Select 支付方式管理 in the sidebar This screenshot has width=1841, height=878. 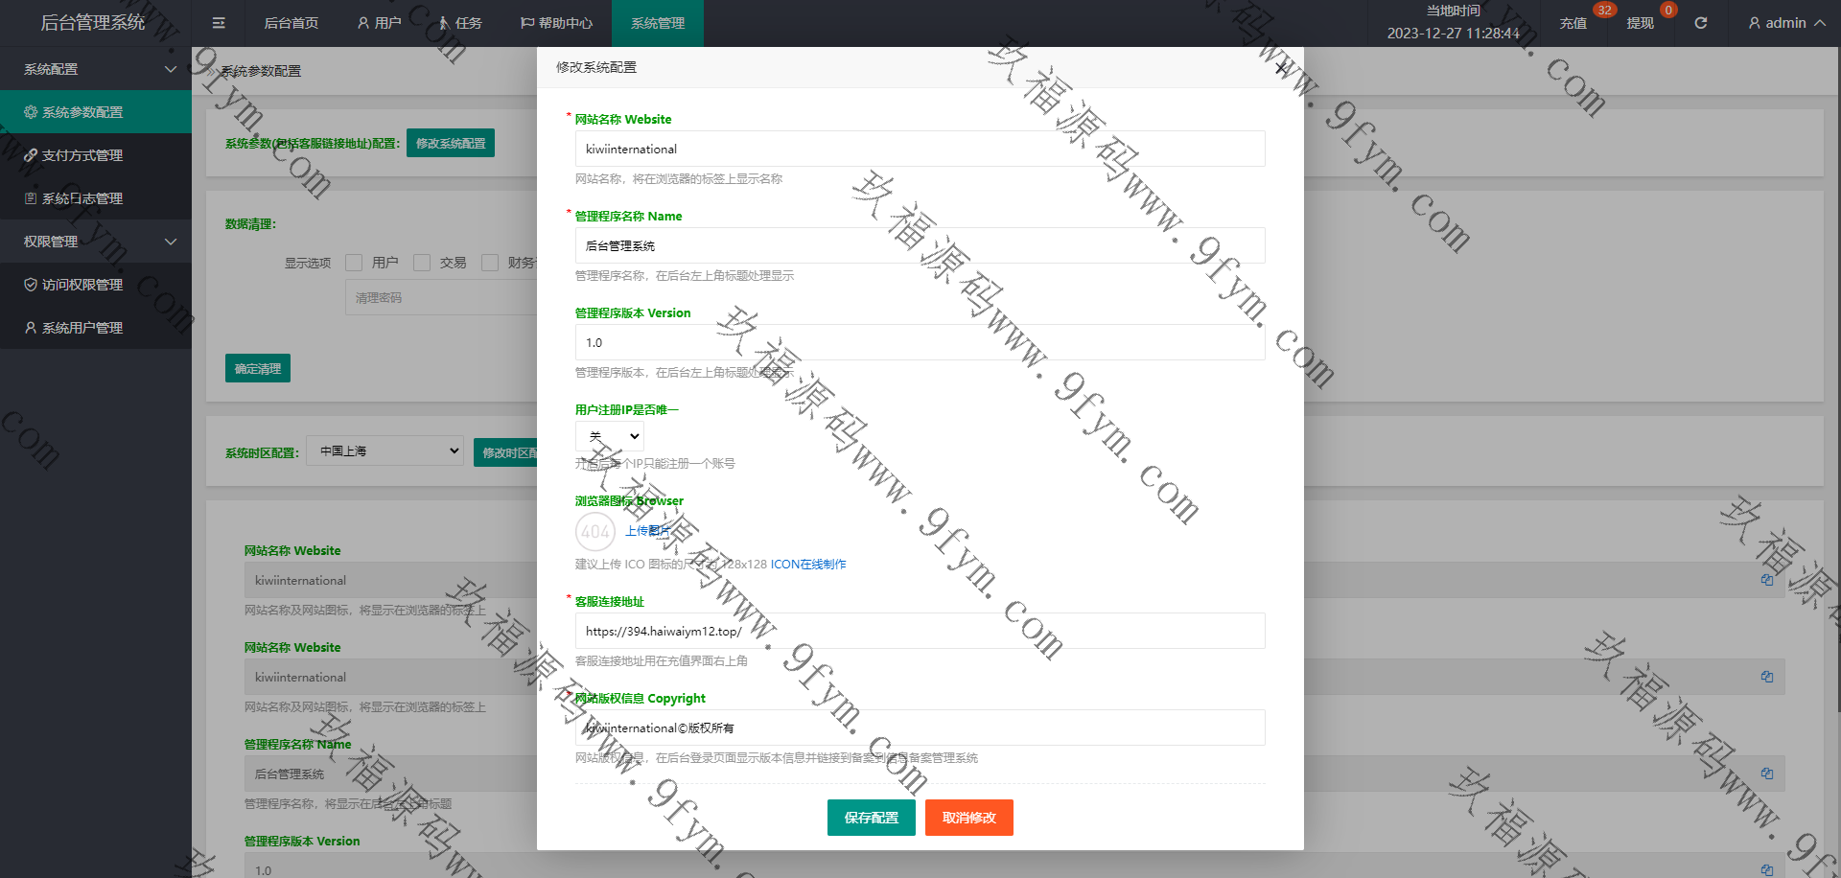click(x=82, y=155)
